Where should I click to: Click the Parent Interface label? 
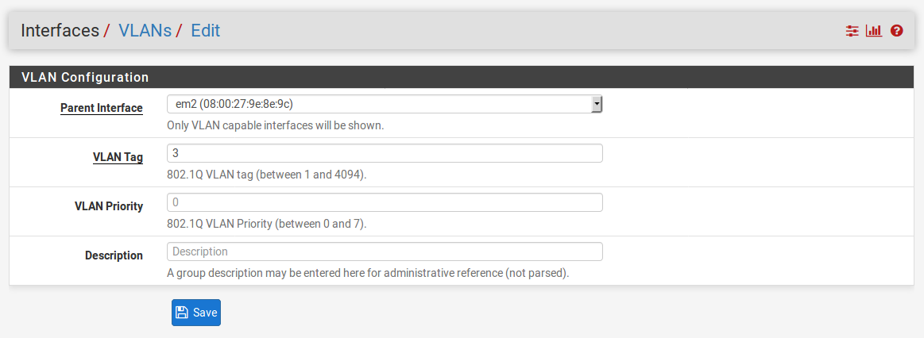coord(102,108)
